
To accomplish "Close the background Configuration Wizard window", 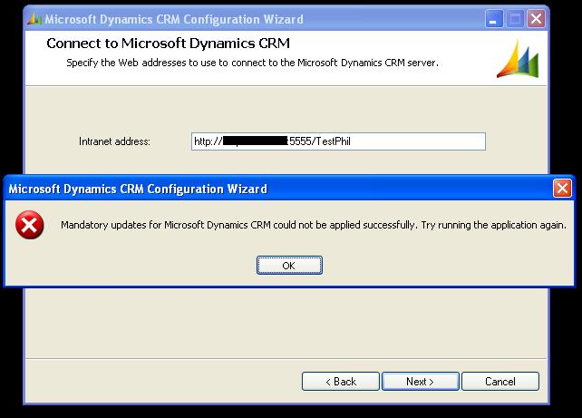I will point(536,18).
